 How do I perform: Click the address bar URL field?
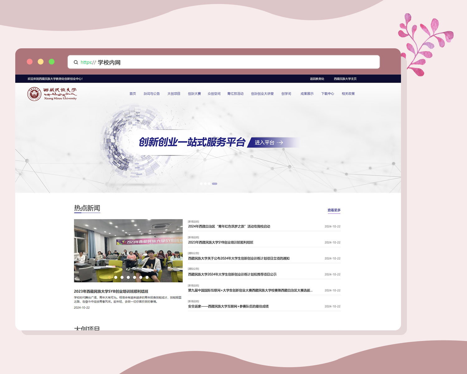coord(224,62)
